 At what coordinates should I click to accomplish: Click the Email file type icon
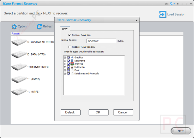click(x=72, y=70)
